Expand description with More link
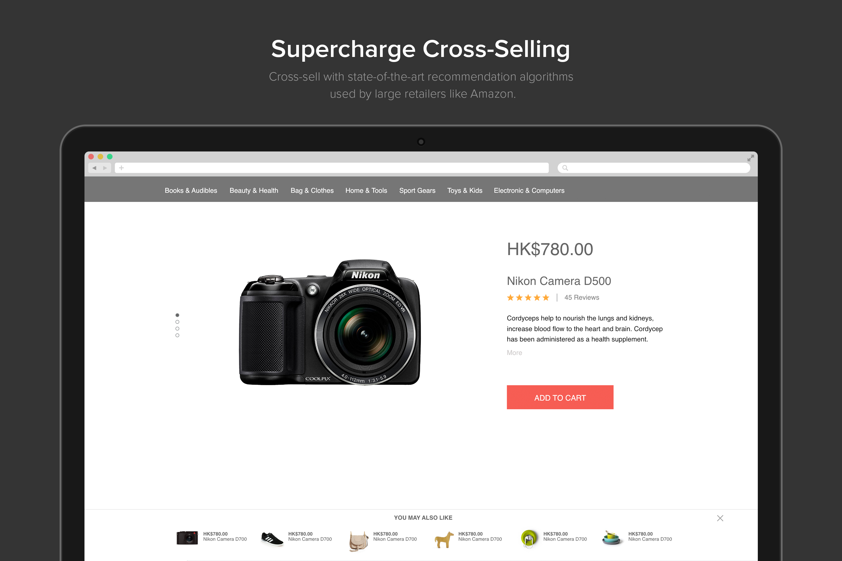Screen dimensions: 842x561 click(x=514, y=353)
